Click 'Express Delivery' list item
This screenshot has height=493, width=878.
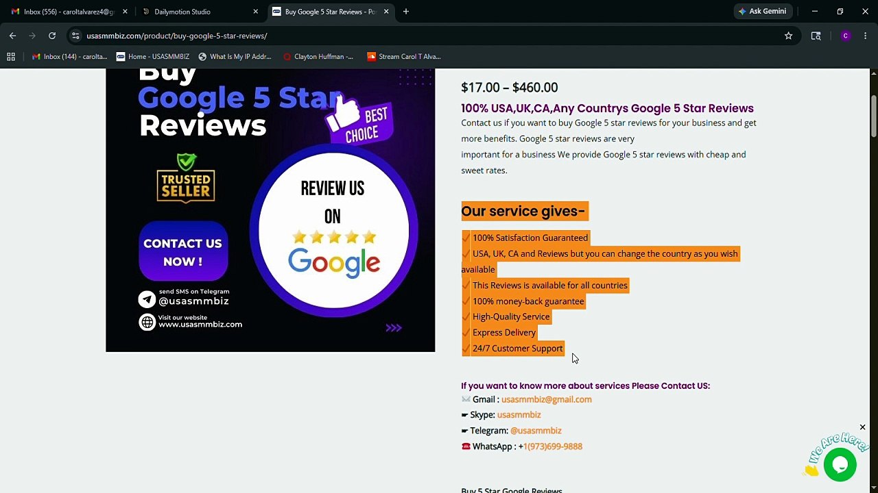(x=504, y=333)
